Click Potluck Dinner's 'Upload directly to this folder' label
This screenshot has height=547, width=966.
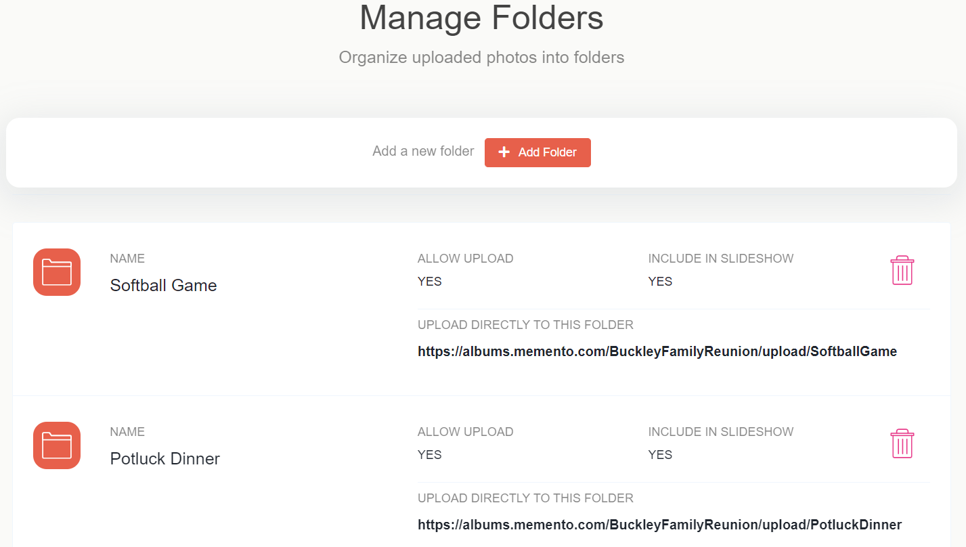point(525,498)
